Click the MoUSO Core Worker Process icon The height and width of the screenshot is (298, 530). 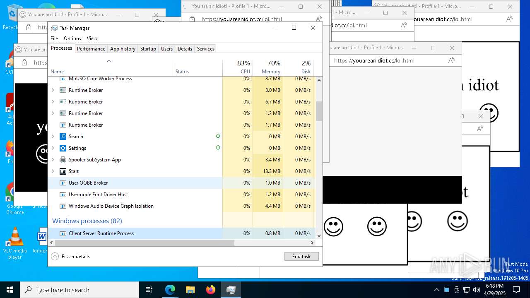[63, 79]
